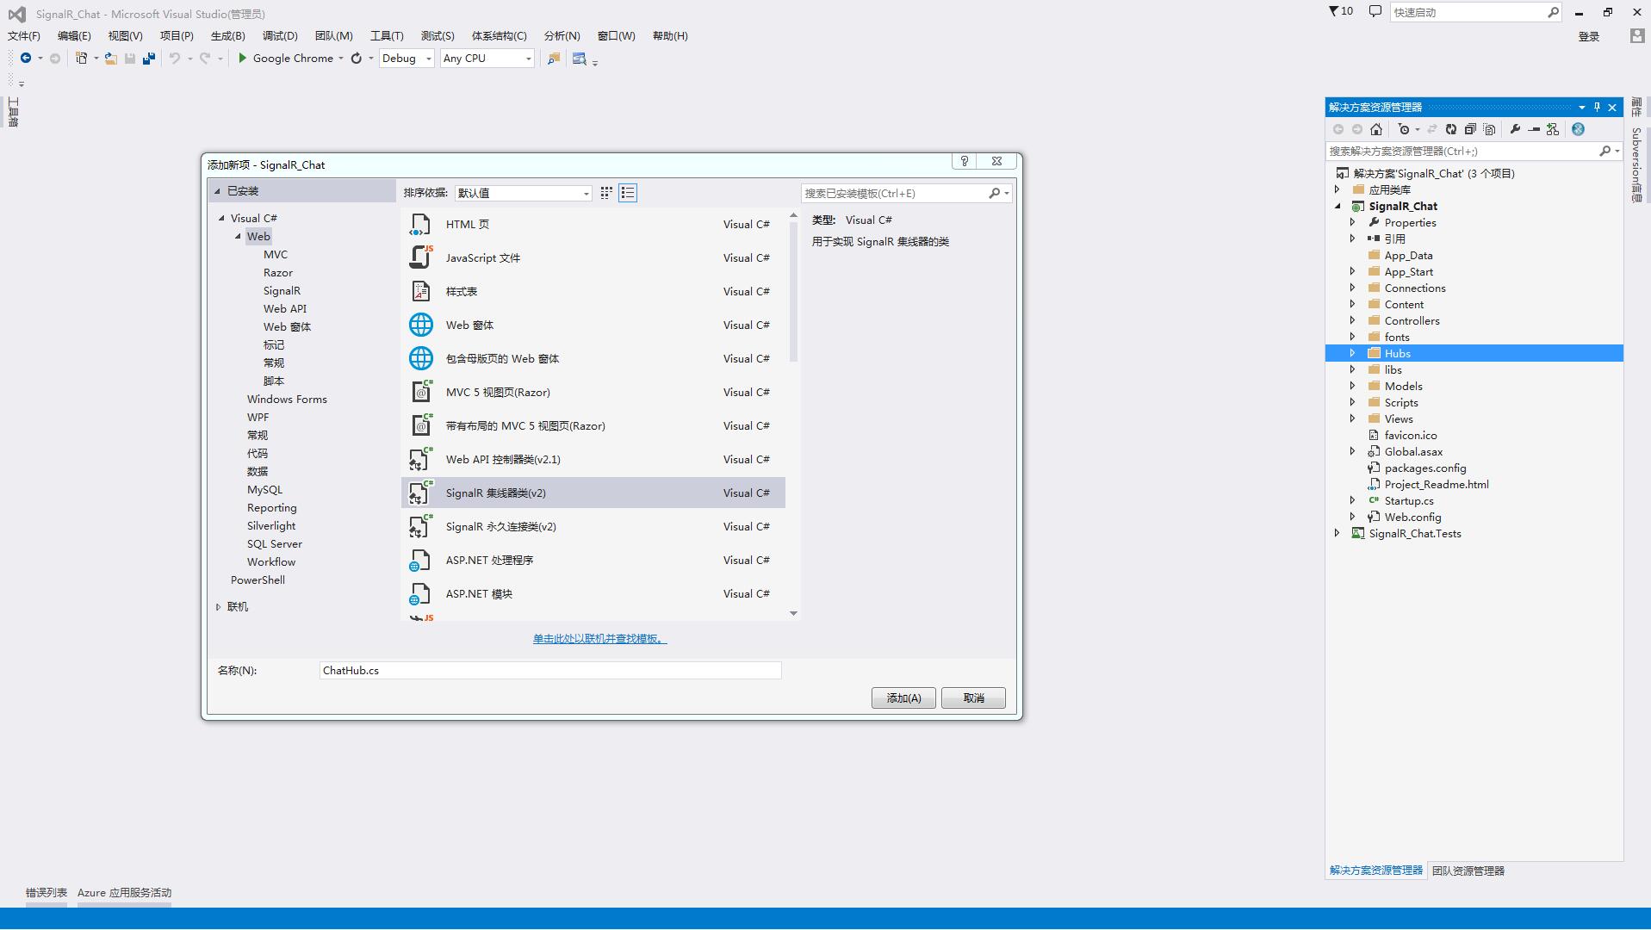Open the Google Chrome browser target dropdown arrow

click(x=341, y=59)
